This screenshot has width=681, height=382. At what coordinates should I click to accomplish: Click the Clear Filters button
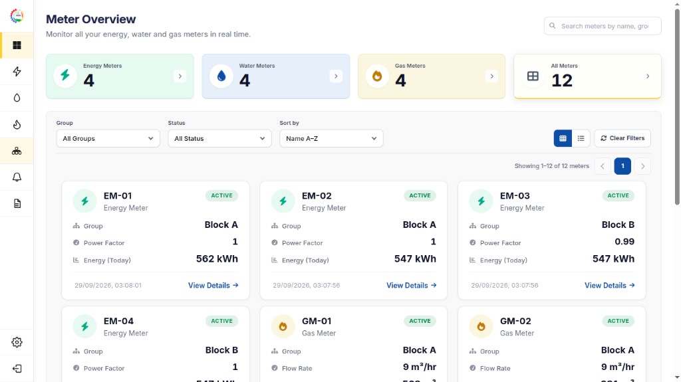[622, 138]
